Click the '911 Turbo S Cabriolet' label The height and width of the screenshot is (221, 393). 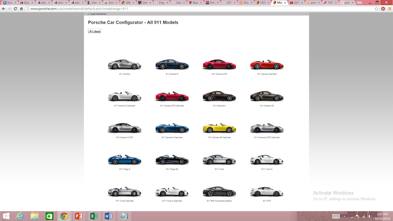click(172, 201)
